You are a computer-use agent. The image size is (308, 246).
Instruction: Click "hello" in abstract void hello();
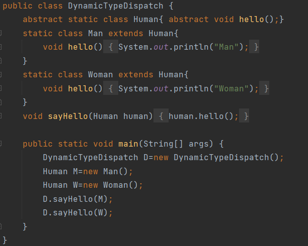[252, 20]
